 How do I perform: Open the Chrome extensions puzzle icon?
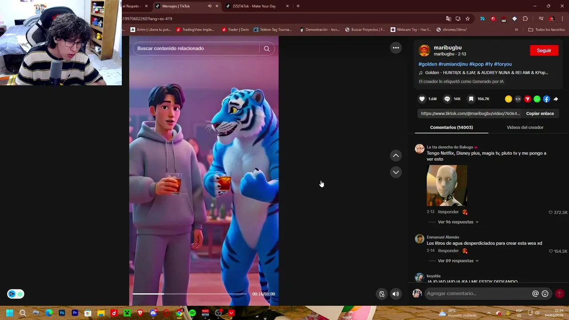pos(525,19)
